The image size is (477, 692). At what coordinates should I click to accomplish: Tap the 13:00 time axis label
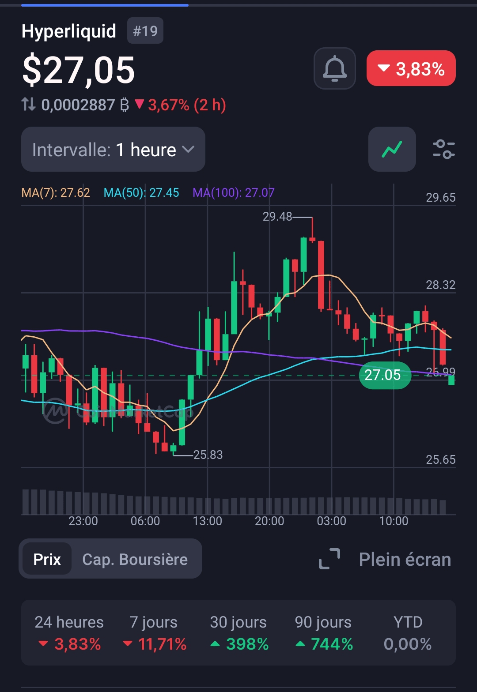tap(208, 521)
